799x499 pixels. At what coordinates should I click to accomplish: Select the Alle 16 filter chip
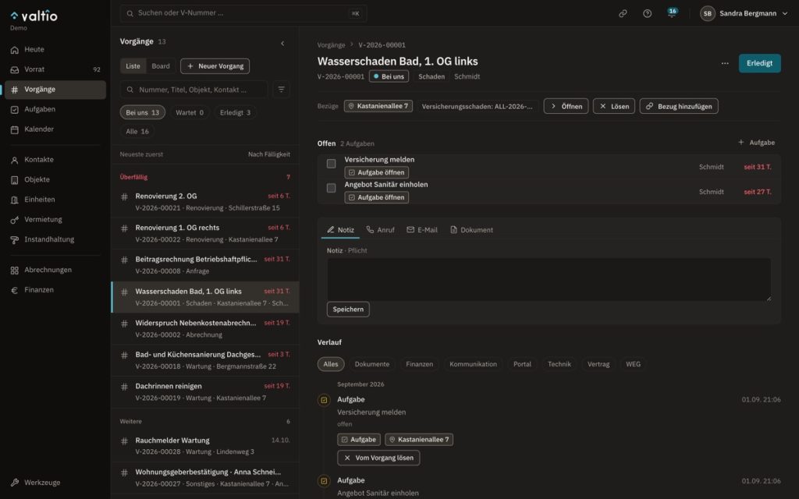tap(137, 131)
